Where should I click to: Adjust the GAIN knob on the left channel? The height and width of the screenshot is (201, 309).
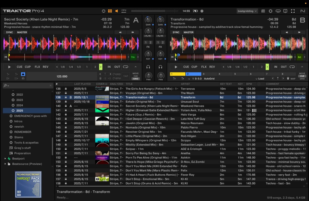point(148,19)
